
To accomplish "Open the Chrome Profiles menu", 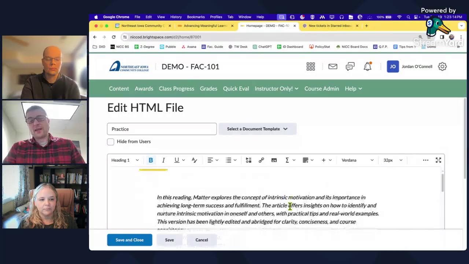I will (216, 17).
